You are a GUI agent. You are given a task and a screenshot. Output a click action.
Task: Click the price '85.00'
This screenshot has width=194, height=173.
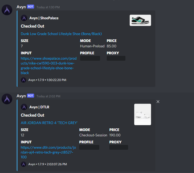[112, 46]
